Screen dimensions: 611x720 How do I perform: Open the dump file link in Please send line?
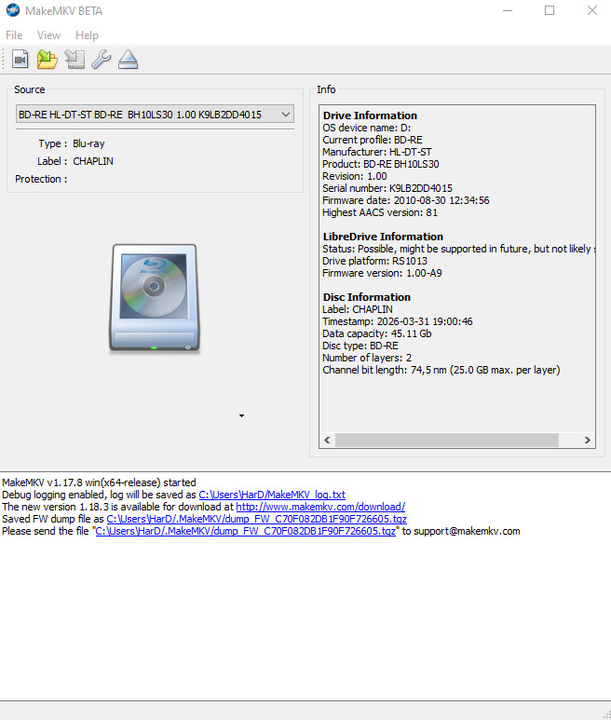245,531
